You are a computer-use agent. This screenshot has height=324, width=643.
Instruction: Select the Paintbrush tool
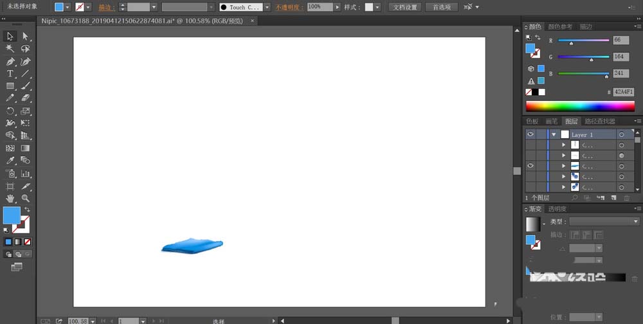pos(26,86)
